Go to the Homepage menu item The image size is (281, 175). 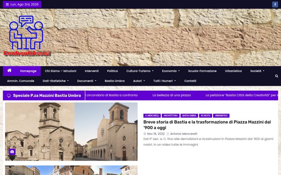point(28,71)
